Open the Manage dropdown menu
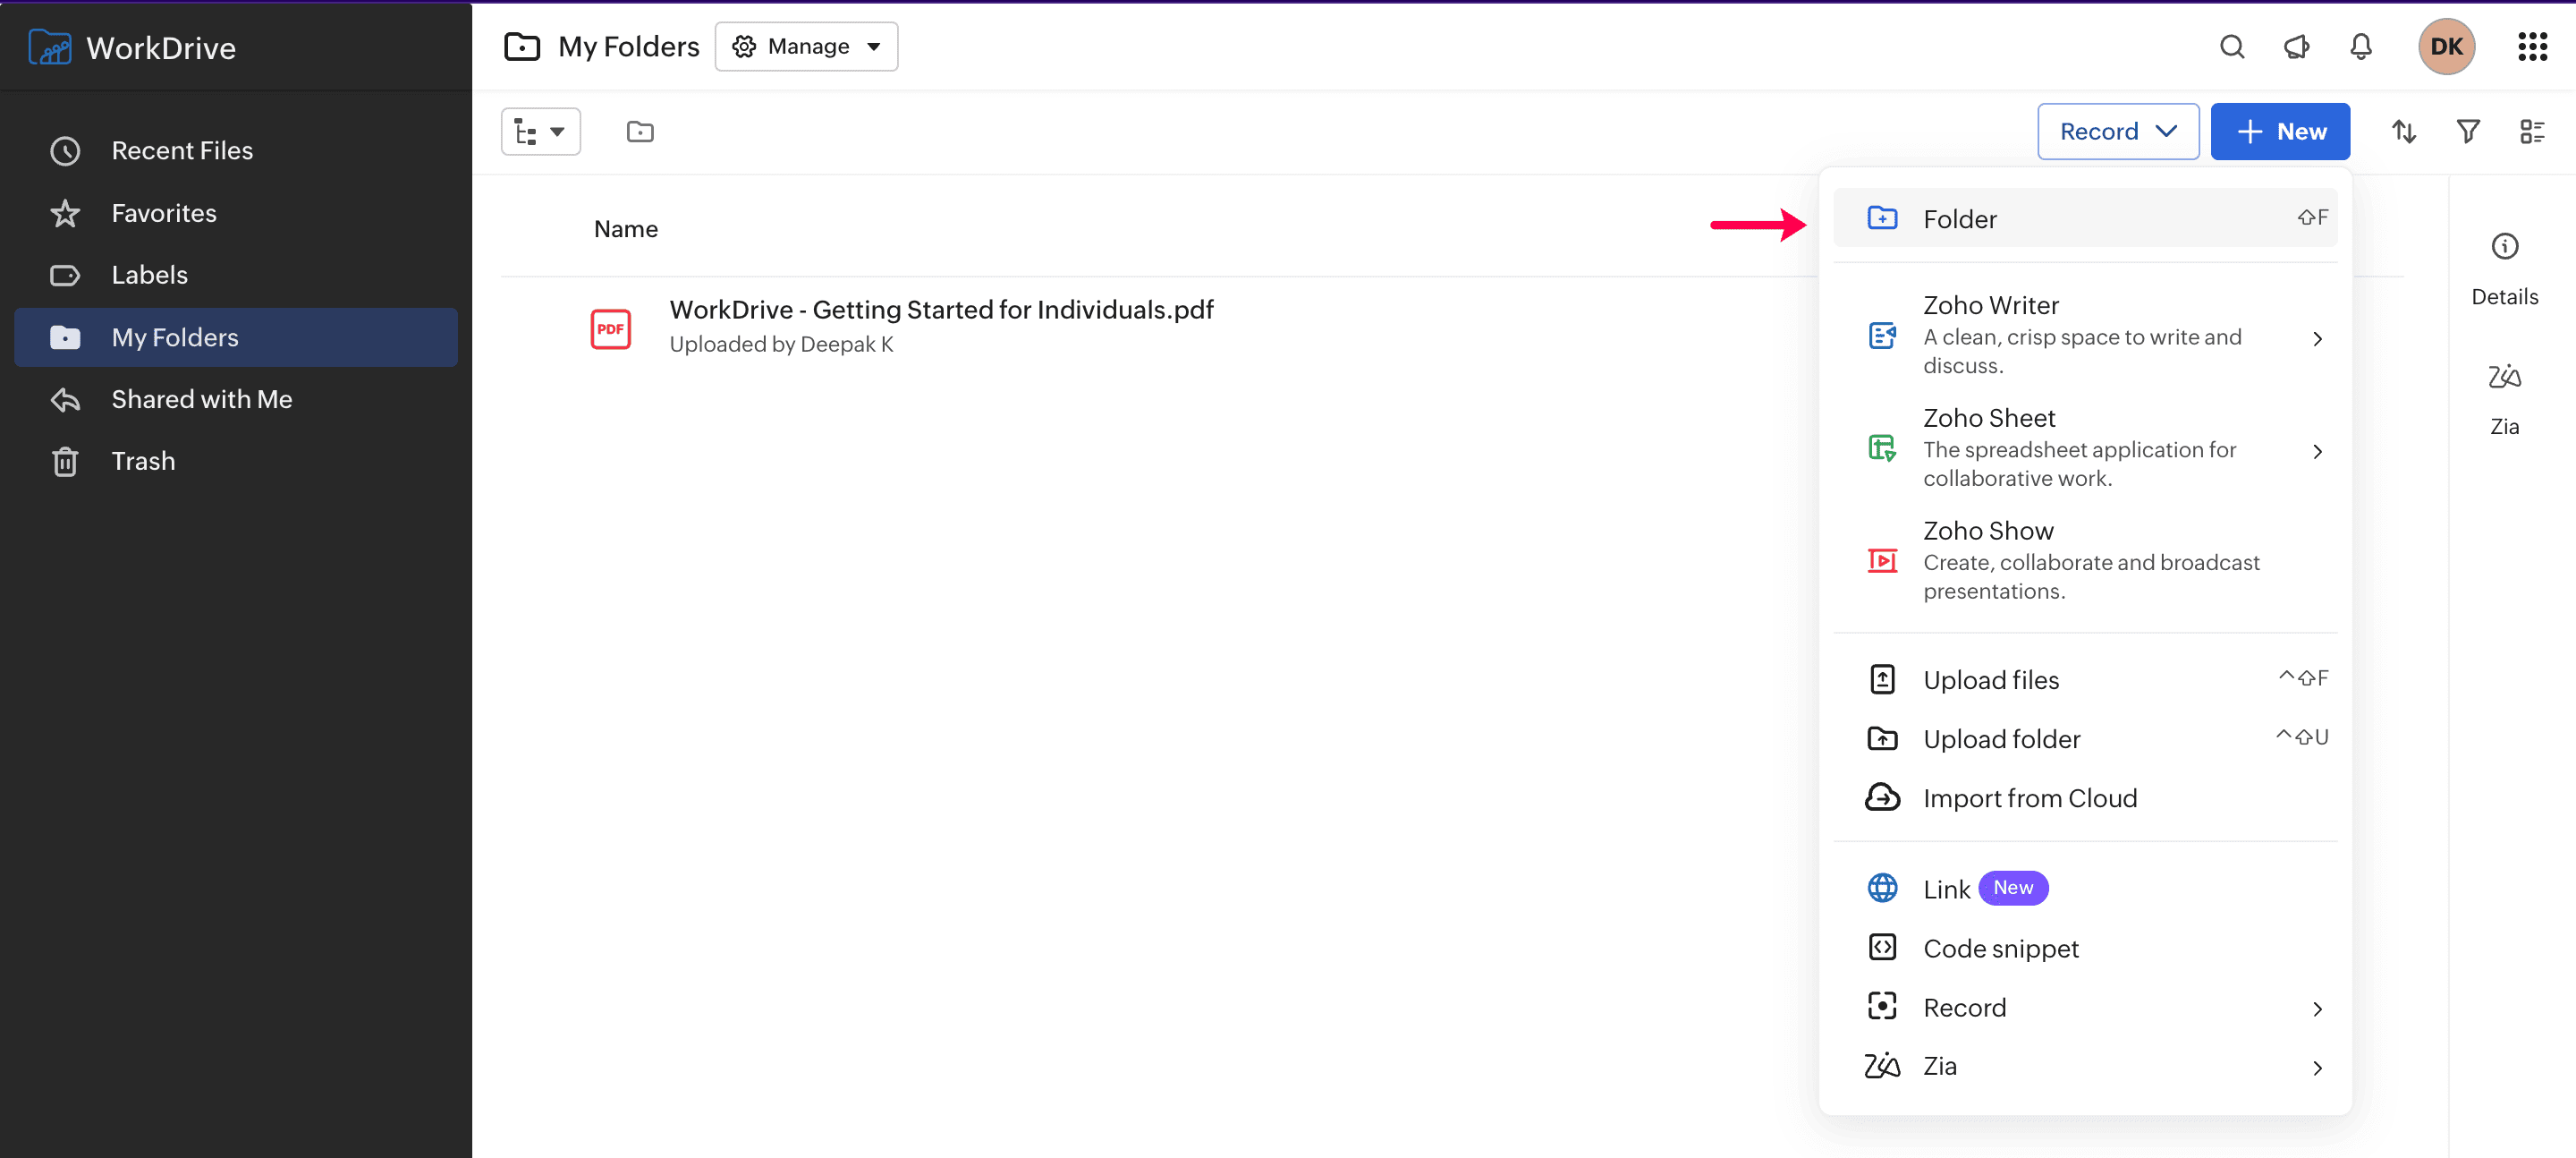The image size is (2576, 1158). 806,46
